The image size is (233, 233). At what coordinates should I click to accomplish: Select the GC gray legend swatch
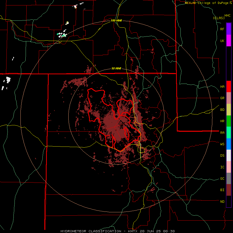pos(229,178)
